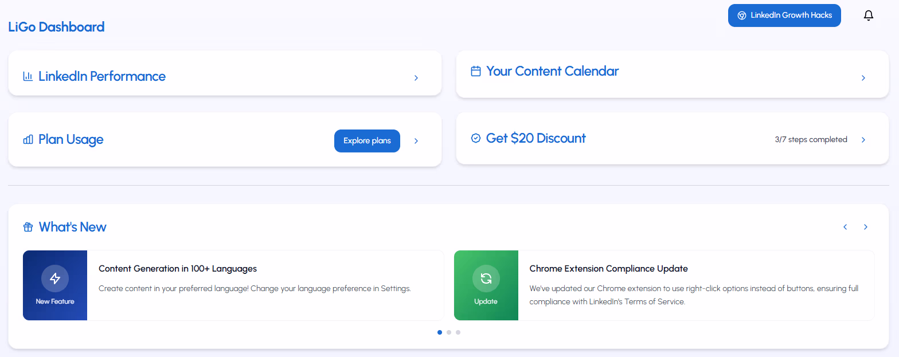Open the Chrome Extension Compliance Update title
Viewport: 899px width, 357px height.
(608, 269)
